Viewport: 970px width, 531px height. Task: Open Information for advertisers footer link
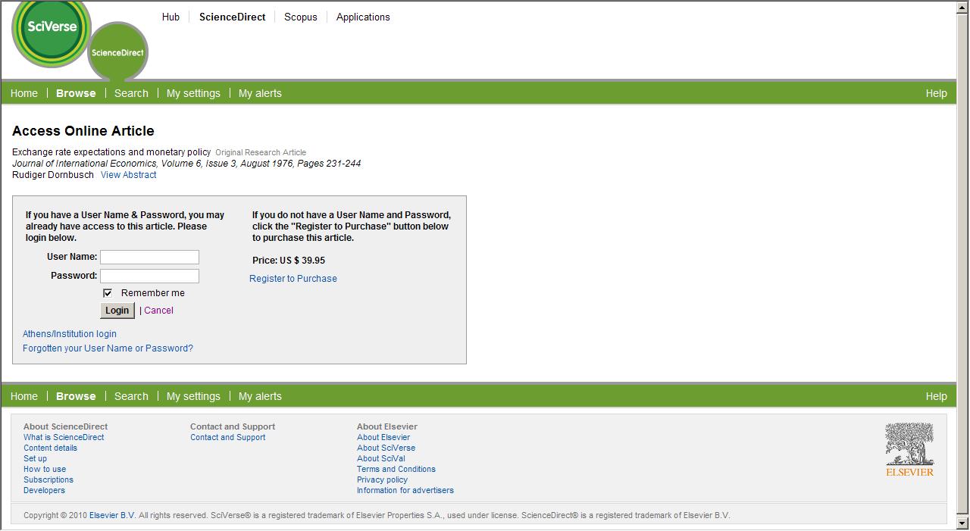405,490
